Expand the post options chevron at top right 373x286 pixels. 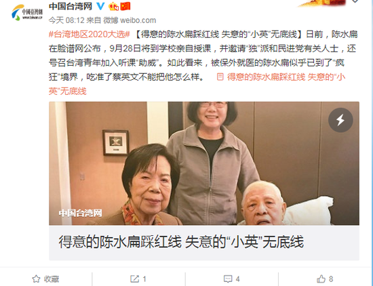coord(355,1)
